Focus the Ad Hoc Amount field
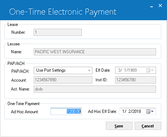 tap(66, 111)
